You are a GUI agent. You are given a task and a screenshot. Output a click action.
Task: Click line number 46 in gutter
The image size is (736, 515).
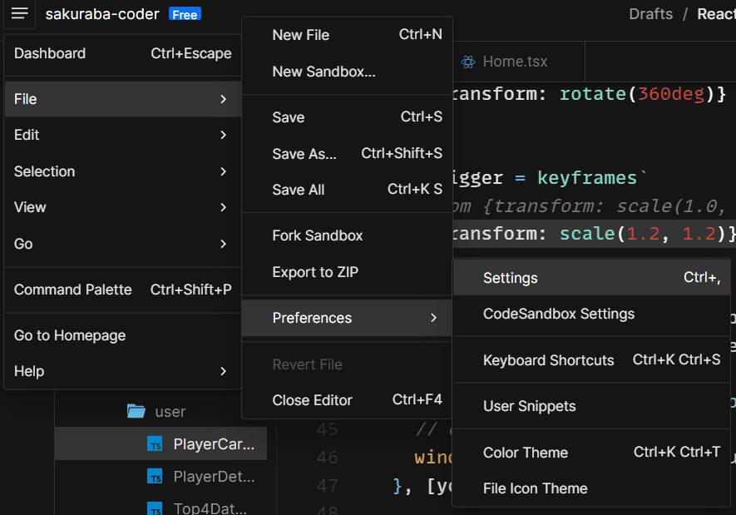click(328, 458)
